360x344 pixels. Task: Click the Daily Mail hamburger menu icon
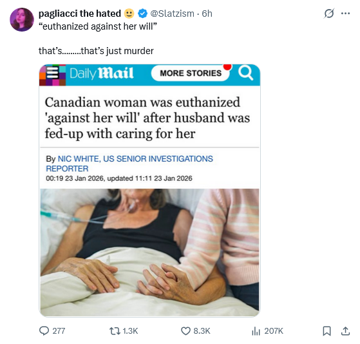pos(53,73)
